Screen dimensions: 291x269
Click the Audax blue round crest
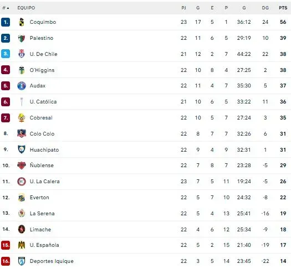tap(22, 86)
